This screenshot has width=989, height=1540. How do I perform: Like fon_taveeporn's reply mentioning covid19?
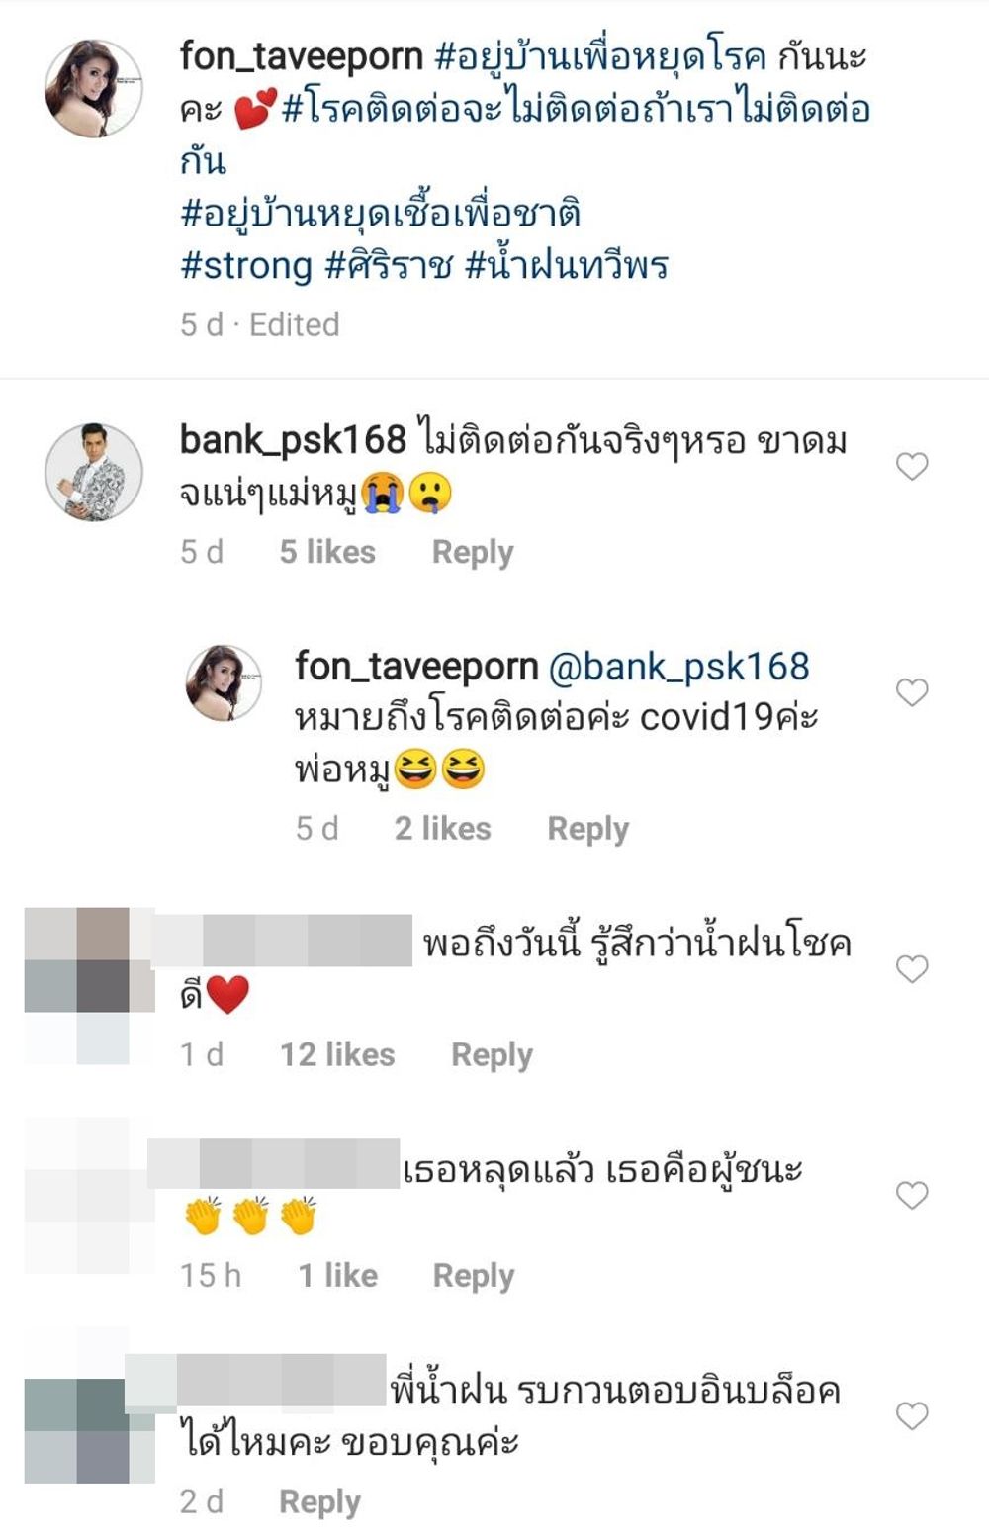point(912,692)
